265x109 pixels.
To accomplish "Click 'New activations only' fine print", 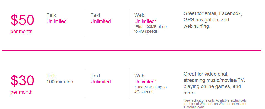I will [215, 104].
